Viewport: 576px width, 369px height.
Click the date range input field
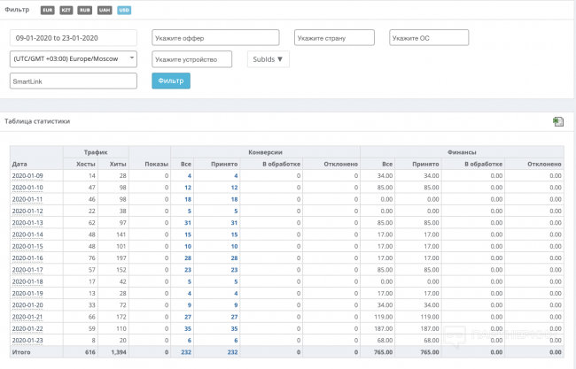pyautogui.click(x=73, y=38)
